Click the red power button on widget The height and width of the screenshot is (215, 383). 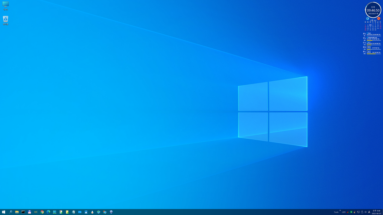[379, 19]
